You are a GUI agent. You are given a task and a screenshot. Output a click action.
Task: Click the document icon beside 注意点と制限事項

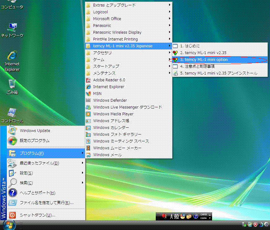coord(175,66)
